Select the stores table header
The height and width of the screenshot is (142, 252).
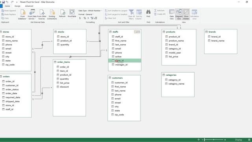click(x=16, y=32)
